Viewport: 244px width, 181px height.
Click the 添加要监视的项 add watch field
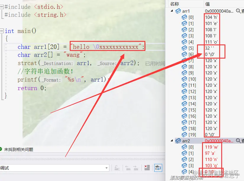click(x=186, y=178)
